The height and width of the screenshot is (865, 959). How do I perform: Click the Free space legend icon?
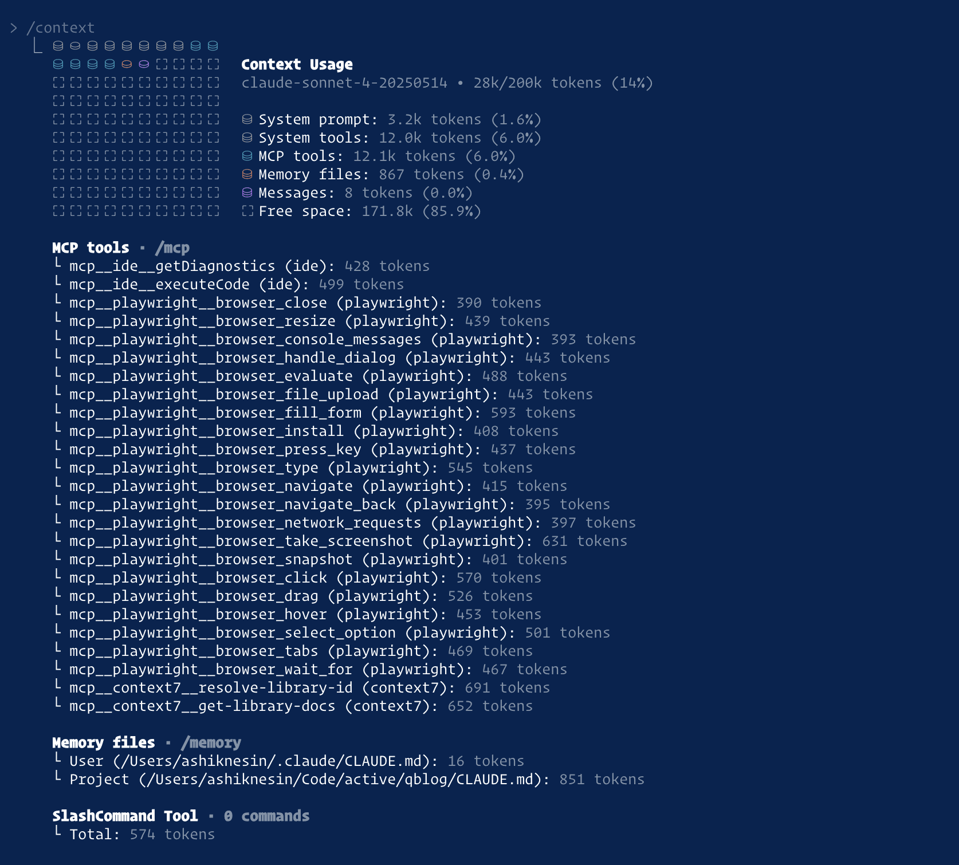click(x=247, y=211)
